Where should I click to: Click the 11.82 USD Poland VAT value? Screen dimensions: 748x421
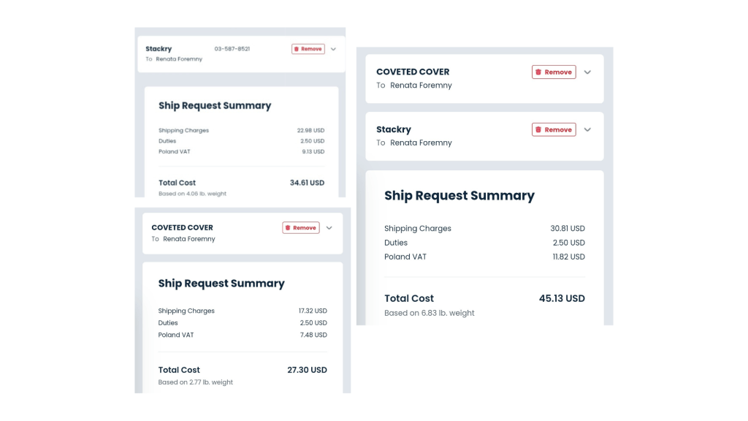pyautogui.click(x=568, y=257)
